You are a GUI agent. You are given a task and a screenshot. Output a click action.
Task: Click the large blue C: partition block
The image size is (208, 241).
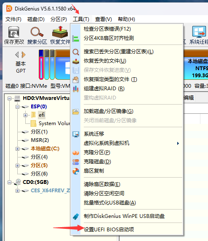click(x=63, y=65)
